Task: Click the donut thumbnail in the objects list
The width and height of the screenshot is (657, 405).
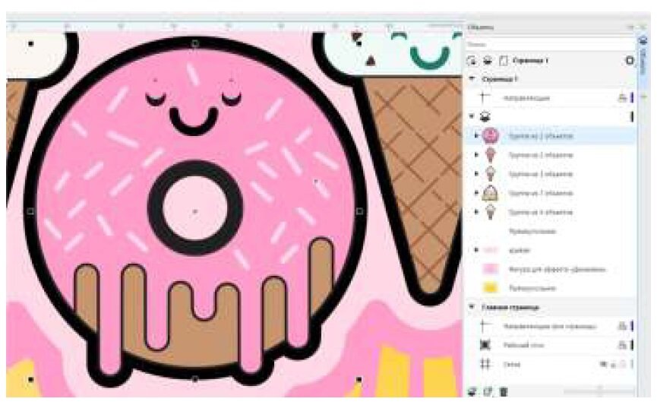Action: (490, 136)
